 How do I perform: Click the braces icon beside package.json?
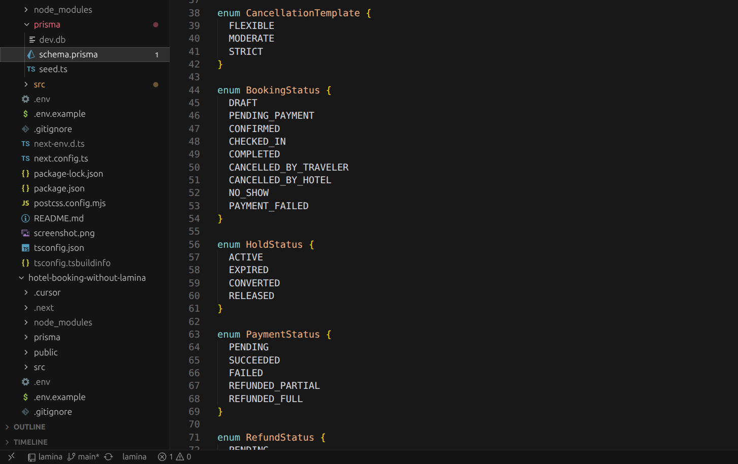click(x=25, y=188)
